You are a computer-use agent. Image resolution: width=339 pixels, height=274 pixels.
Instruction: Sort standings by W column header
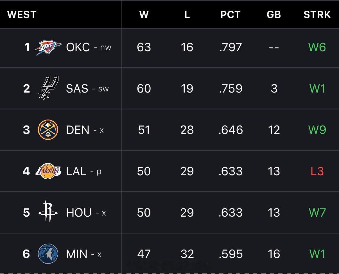tap(144, 14)
